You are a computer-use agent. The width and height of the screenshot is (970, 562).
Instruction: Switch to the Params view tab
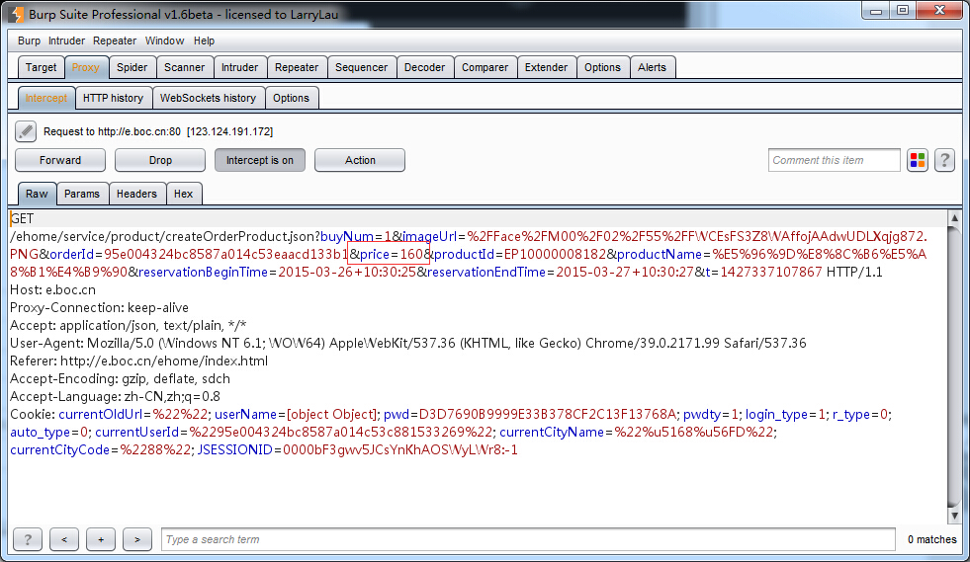82,194
